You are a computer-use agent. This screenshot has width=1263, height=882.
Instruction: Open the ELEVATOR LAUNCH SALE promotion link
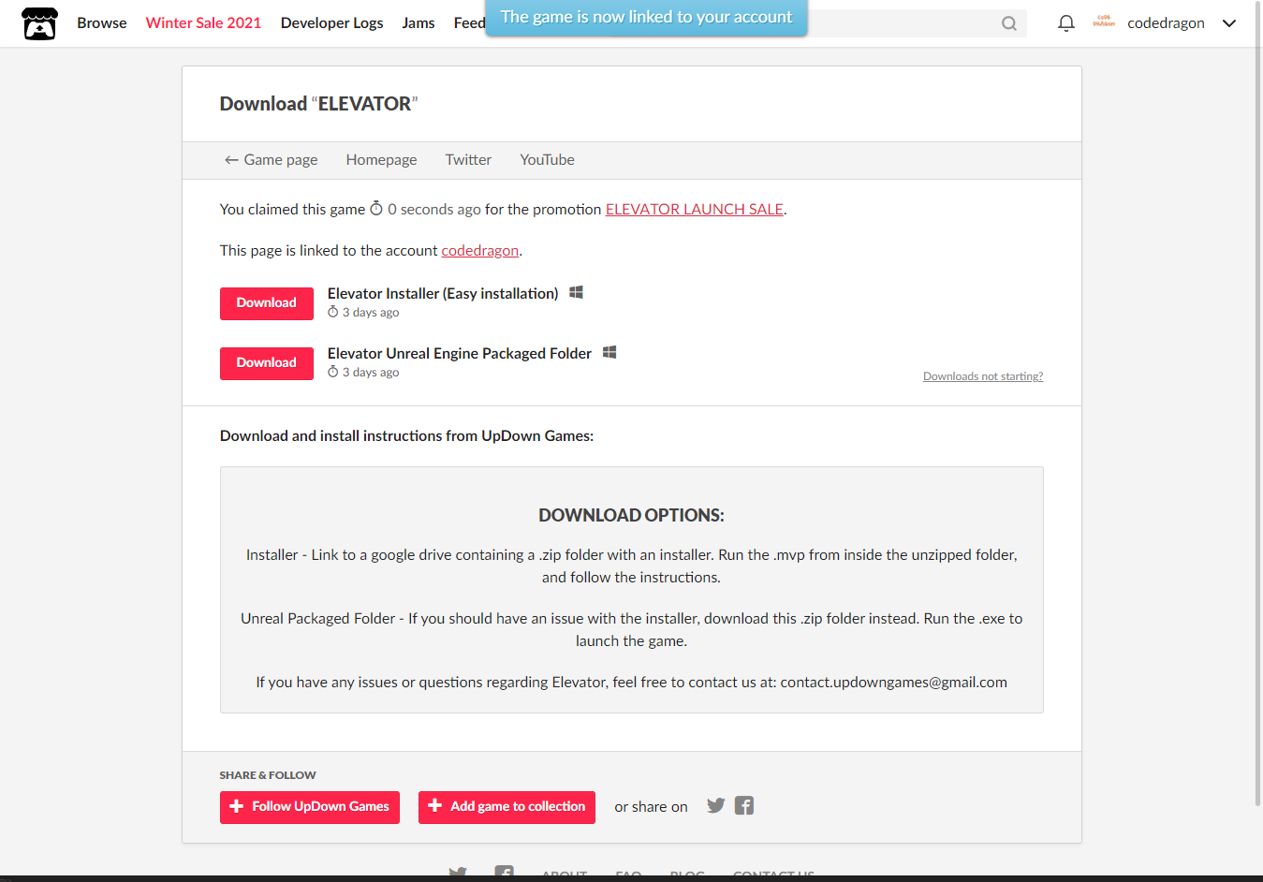695,210
